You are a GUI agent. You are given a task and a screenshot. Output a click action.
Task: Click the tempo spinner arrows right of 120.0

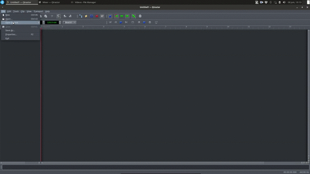click(60, 22)
